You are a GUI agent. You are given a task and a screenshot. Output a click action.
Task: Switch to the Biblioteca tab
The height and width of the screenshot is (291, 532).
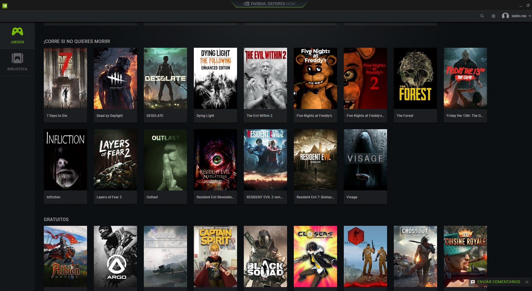click(x=17, y=69)
